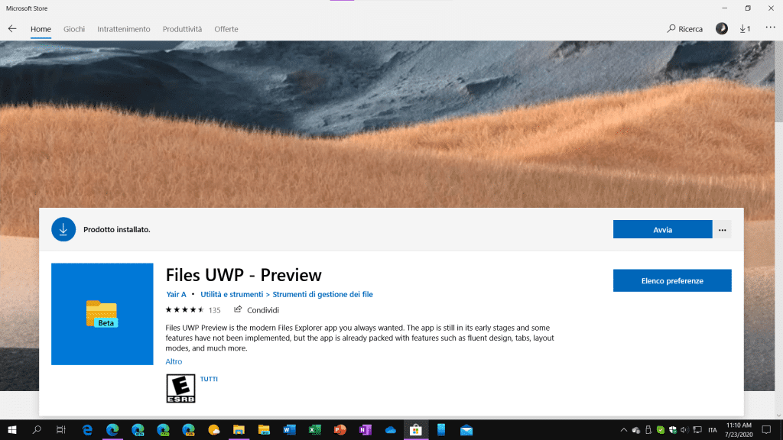Switch to the Giochi tab
The width and height of the screenshot is (783, 440).
74,29
